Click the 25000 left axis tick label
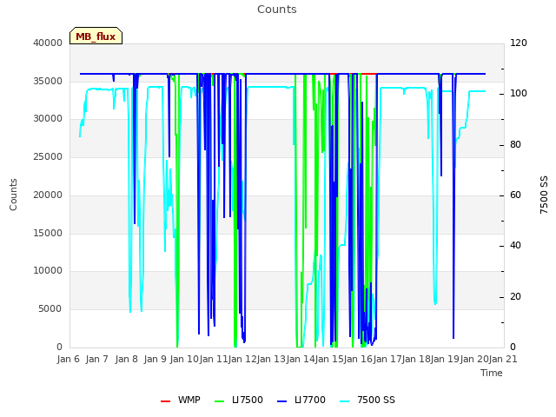Screen dimensions: 556x417 (48, 156)
